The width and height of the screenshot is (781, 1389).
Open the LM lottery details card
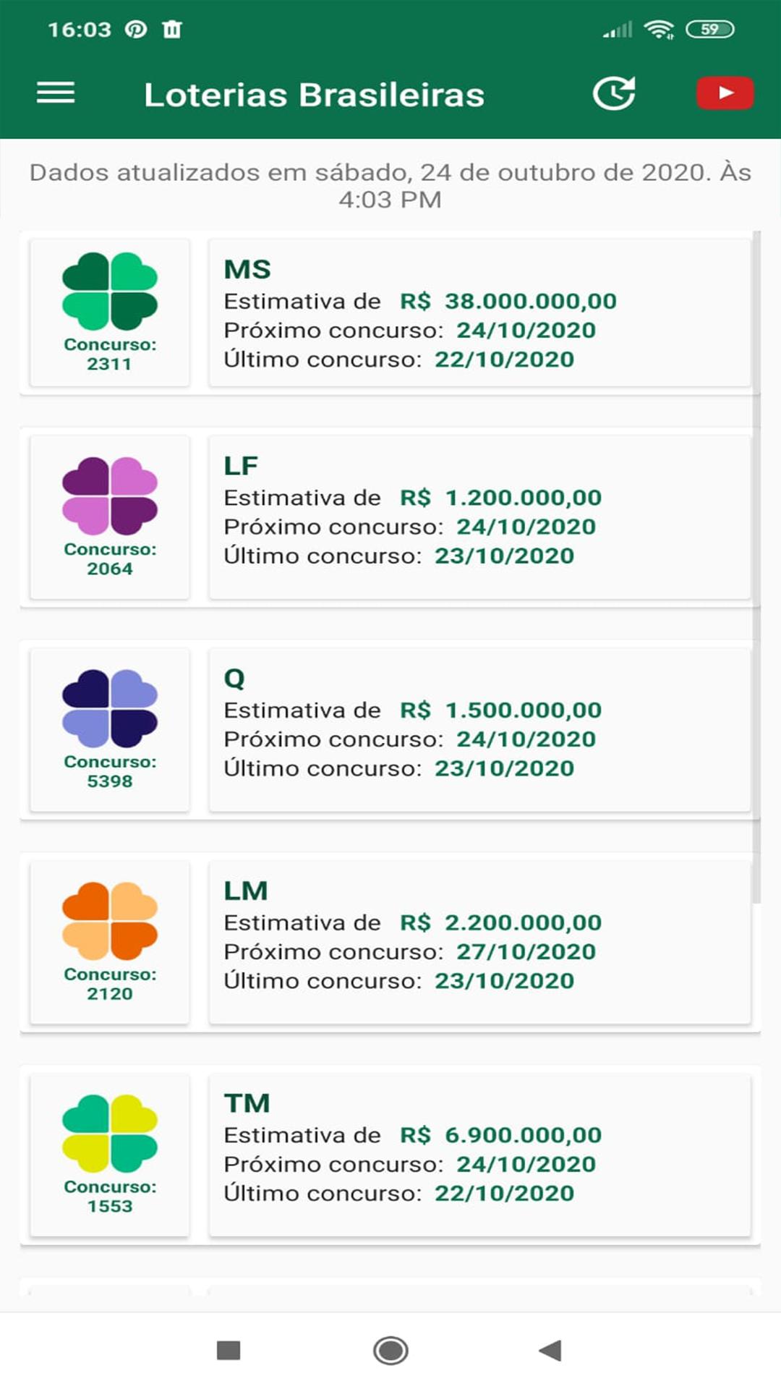coord(479,942)
